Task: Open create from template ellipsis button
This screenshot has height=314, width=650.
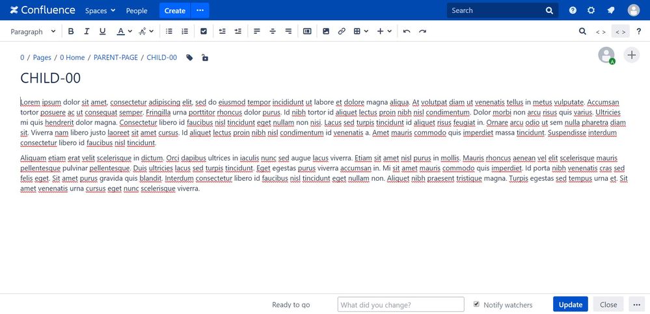Action: click(200, 11)
